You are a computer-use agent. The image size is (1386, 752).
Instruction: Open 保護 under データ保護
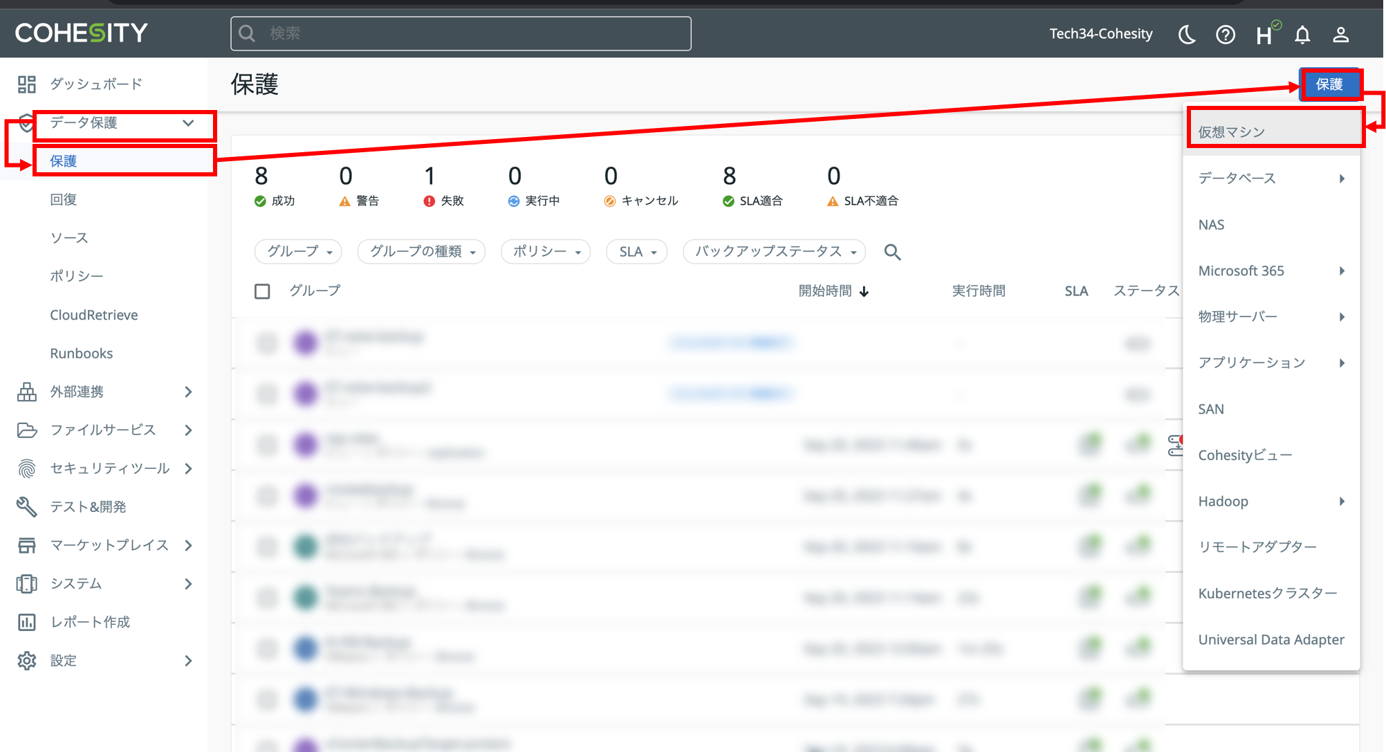[63, 161]
